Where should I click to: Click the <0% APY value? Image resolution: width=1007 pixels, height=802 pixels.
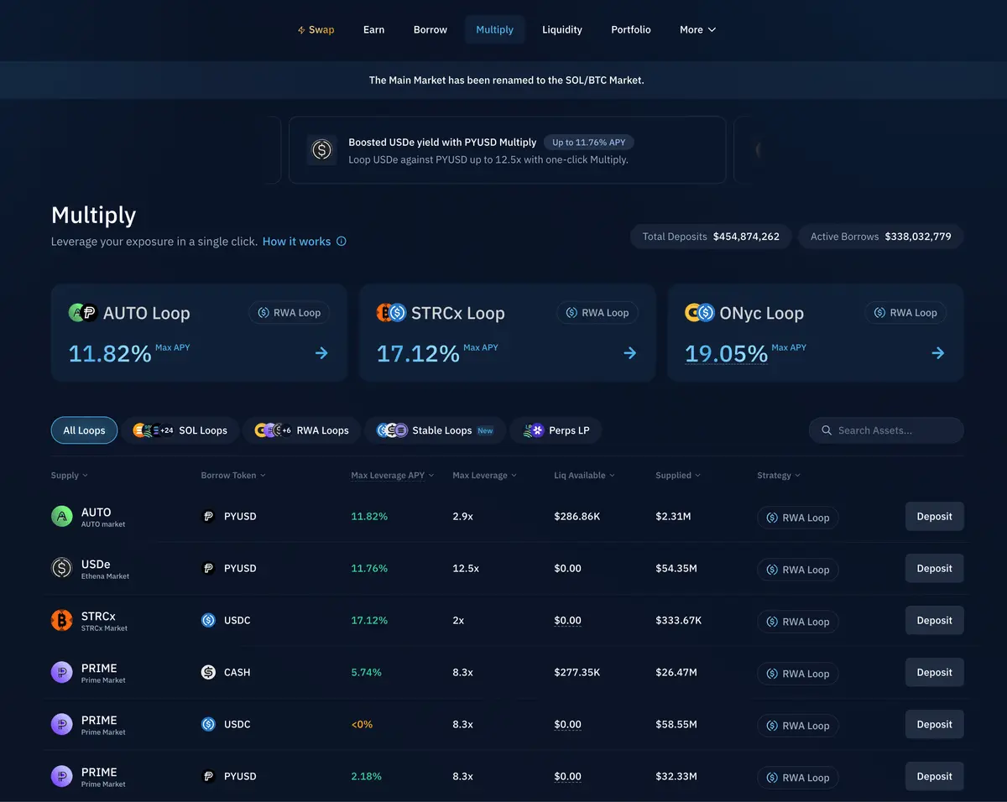tap(362, 725)
